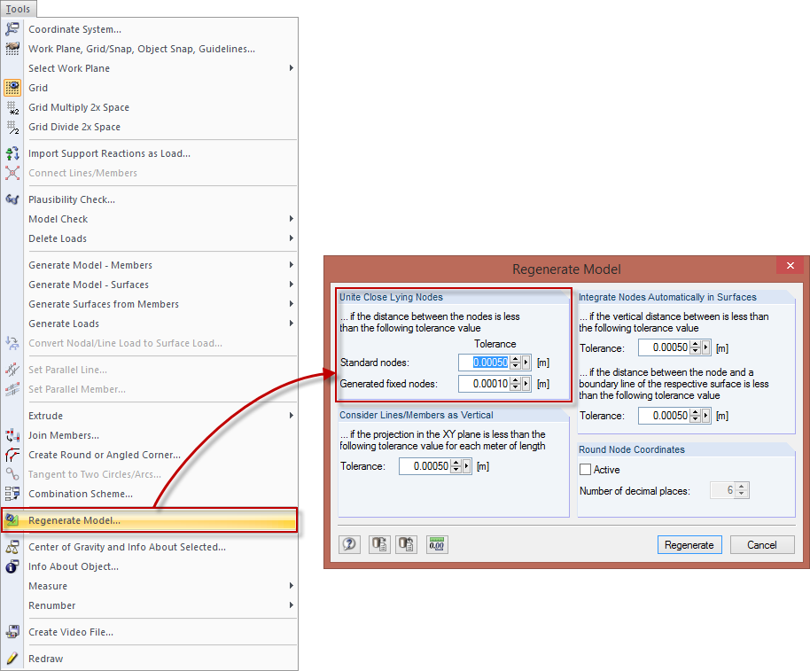Toggle the Grid icon in Tools menu
810x671 pixels.
12,88
